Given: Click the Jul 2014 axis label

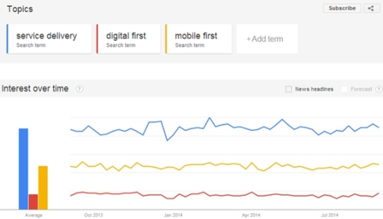Looking at the screenshot, I should point(330,215).
